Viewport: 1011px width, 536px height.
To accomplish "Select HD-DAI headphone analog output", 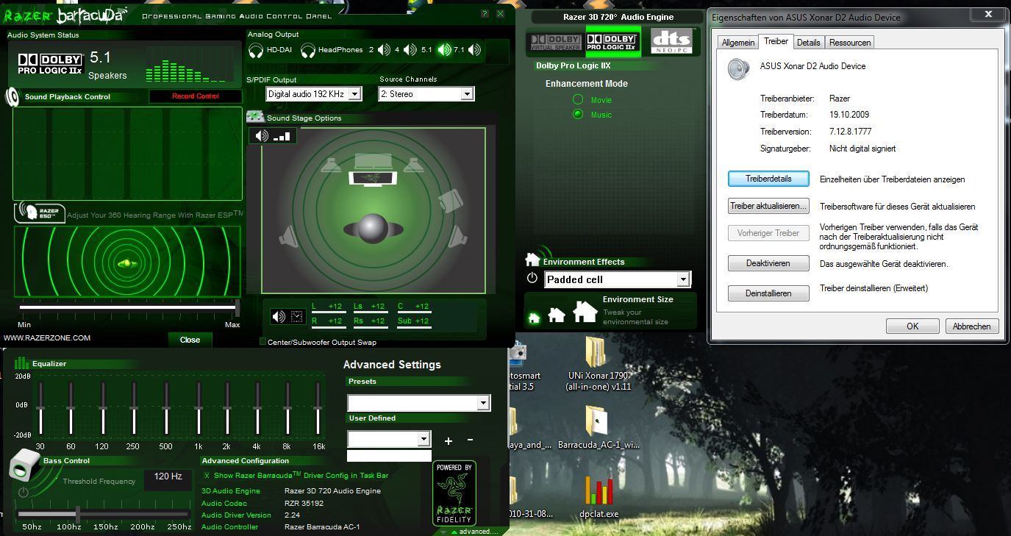I will point(256,50).
